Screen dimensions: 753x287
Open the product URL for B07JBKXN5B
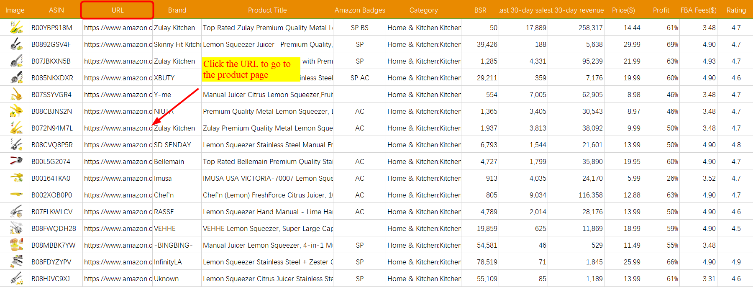point(118,61)
